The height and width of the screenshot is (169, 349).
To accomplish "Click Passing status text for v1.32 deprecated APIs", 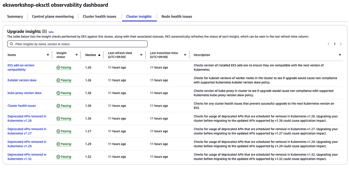I will pos(66,157).
